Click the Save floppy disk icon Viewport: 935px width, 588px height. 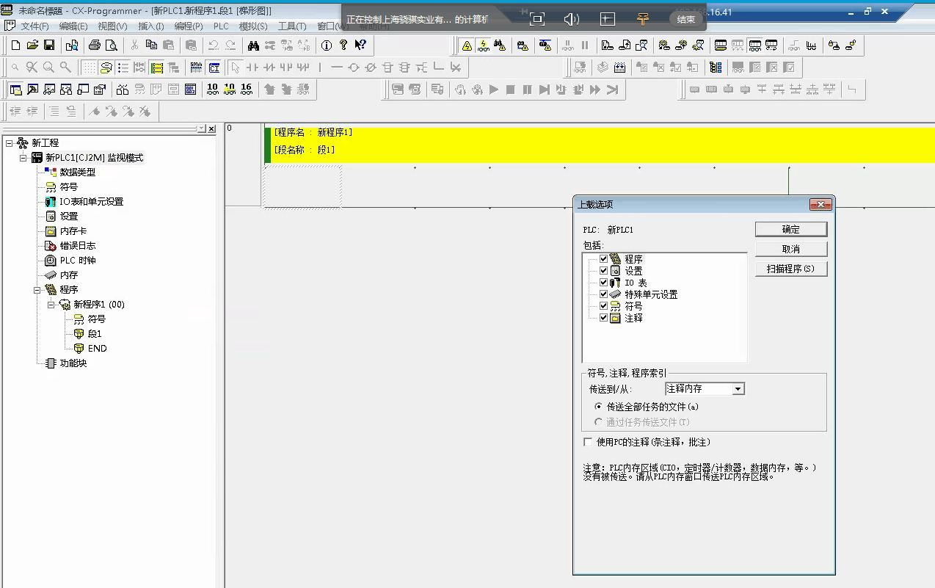(49, 46)
